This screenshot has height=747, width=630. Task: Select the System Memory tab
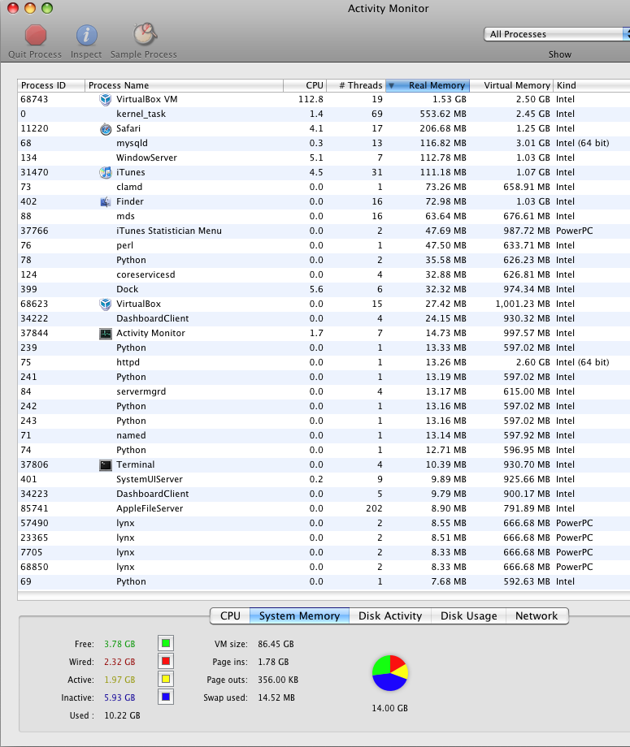(x=299, y=615)
